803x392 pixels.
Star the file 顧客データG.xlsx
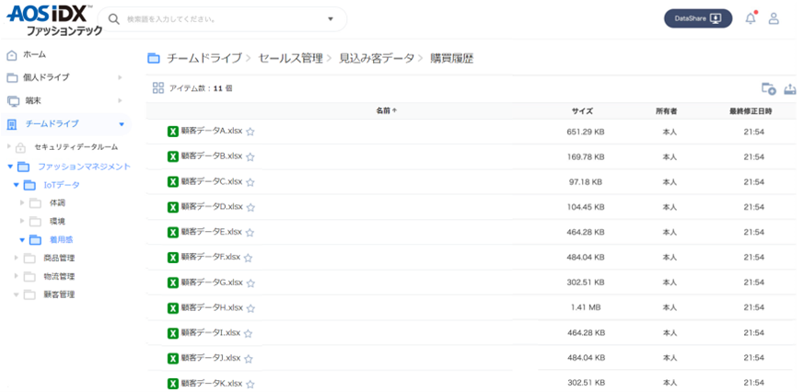[x=250, y=283]
